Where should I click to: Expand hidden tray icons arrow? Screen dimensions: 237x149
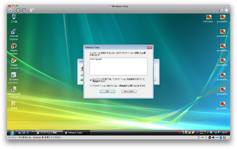[x=208, y=133]
